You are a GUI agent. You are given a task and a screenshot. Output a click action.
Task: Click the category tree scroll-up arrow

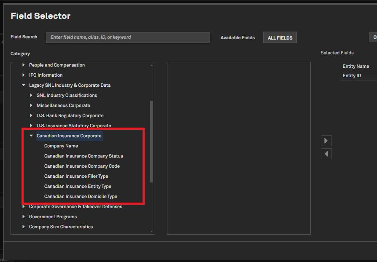click(151, 65)
